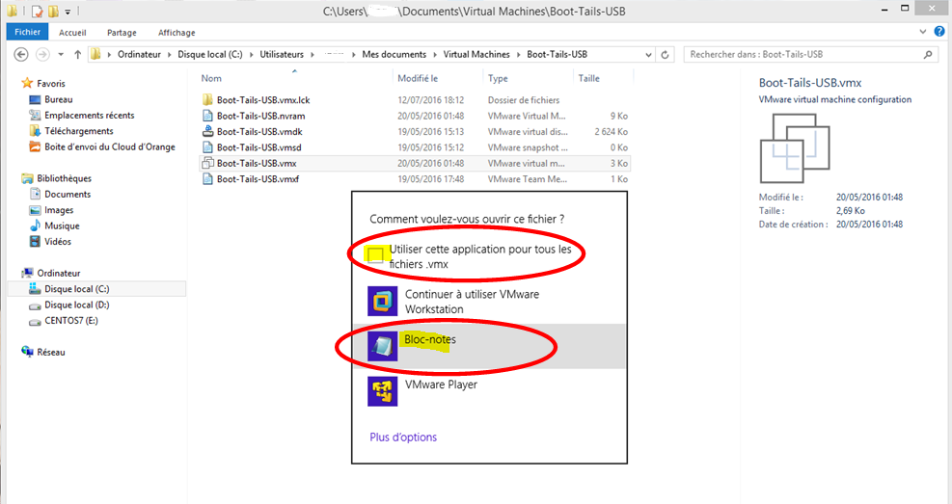Screen dimensions: 952x504
Task: Switch to the Accueil tab
Action: point(72,32)
